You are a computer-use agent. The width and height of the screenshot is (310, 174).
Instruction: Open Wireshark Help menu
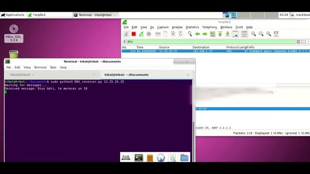pyautogui.click(x=249, y=27)
